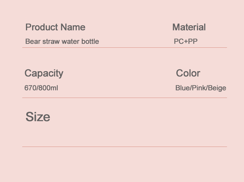
Task: Click the Product Name heading
Action: tap(55, 27)
